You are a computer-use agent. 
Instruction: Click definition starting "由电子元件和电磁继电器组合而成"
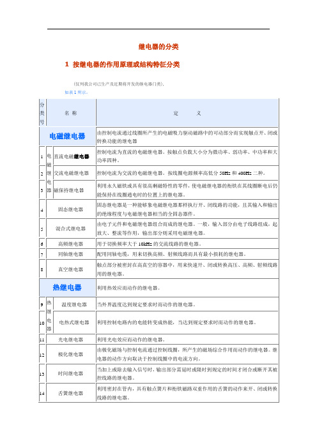pos(187,228)
